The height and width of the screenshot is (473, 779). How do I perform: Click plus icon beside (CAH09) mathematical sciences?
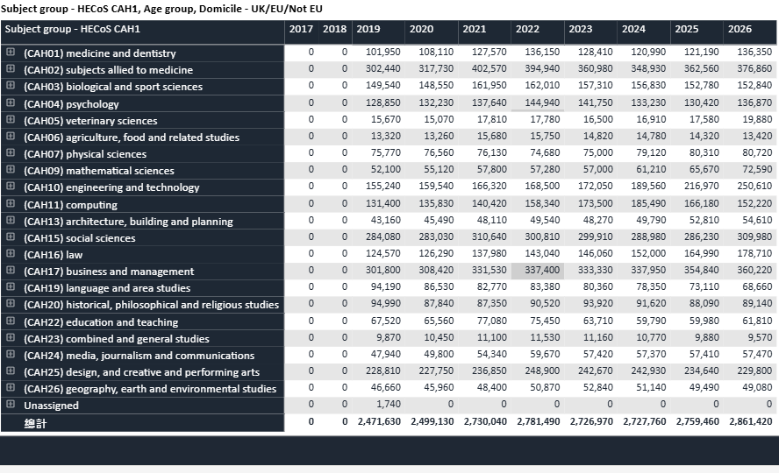(11, 170)
